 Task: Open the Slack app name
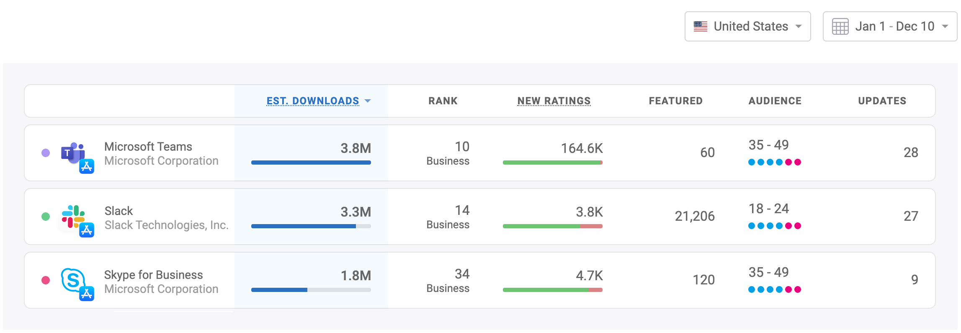click(119, 211)
